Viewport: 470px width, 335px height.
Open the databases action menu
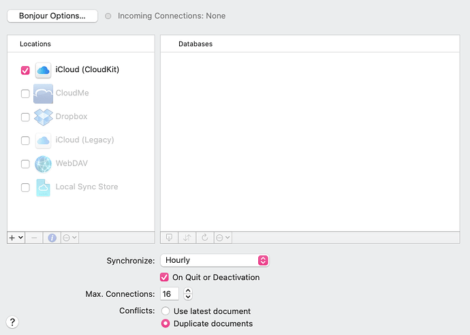[x=223, y=238]
